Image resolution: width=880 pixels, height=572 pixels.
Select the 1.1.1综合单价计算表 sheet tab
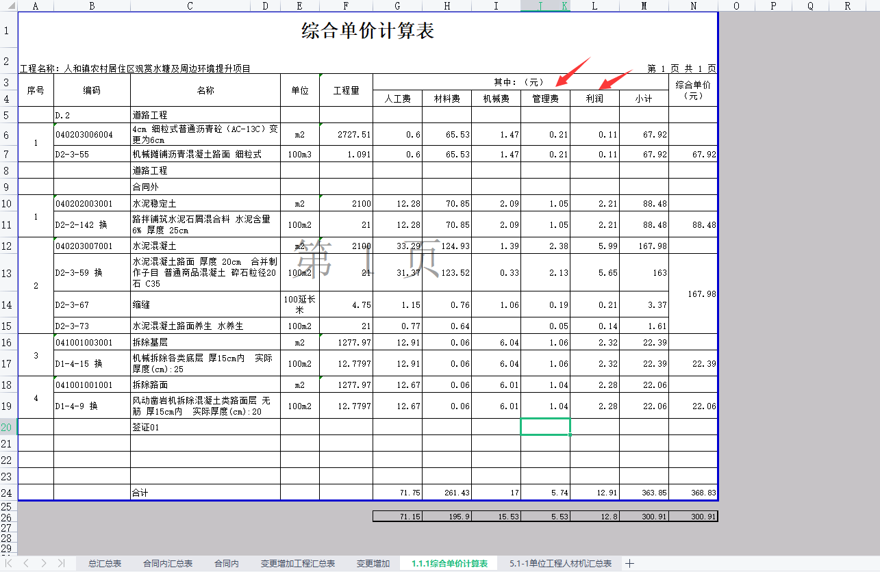click(450, 563)
